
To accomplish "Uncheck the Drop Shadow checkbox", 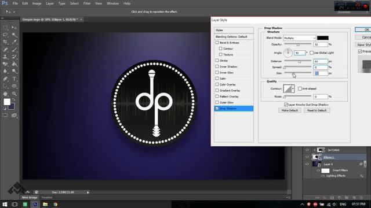I will point(217,109).
